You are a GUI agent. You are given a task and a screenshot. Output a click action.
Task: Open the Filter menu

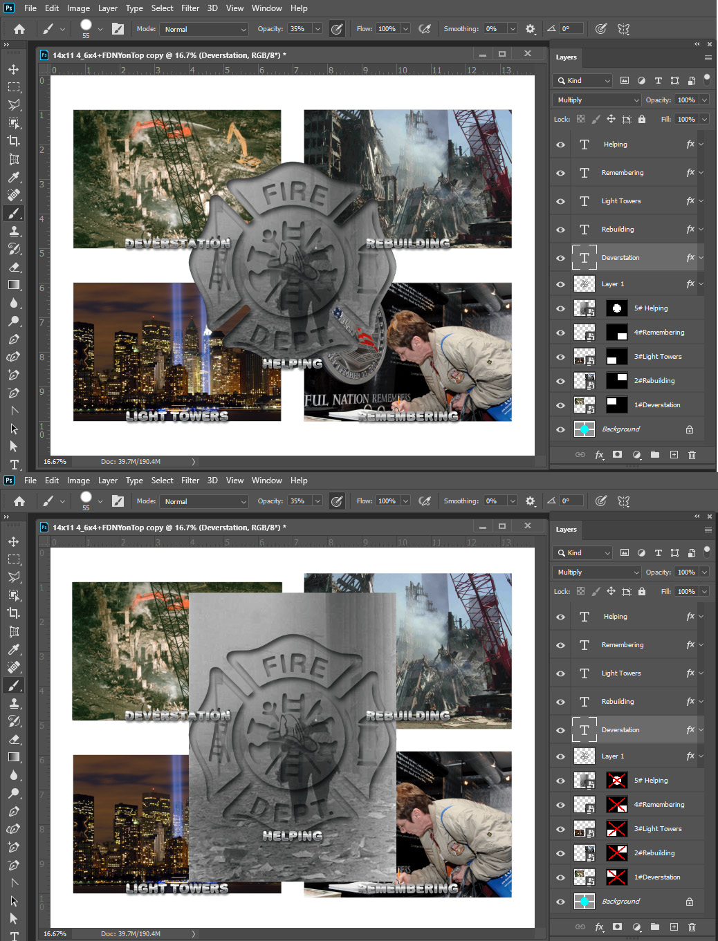[190, 8]
